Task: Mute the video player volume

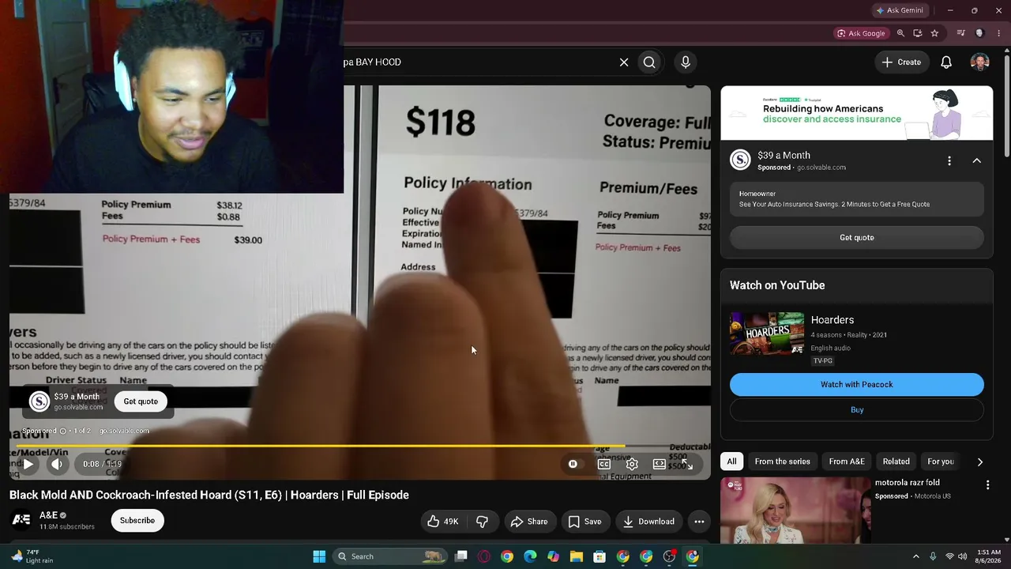Action: (x=57, y=464)
